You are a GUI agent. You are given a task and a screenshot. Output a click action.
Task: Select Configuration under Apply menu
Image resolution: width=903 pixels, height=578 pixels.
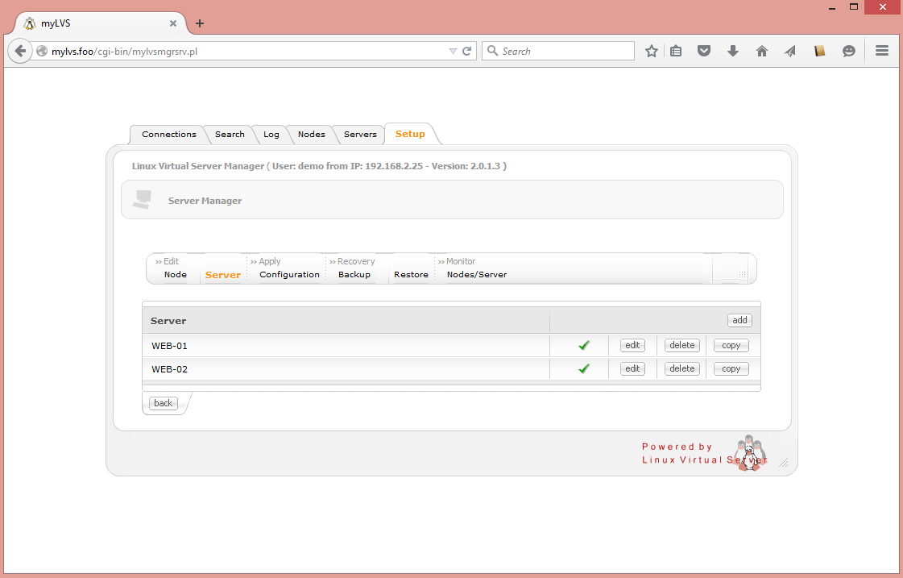[x=289, y=275]
